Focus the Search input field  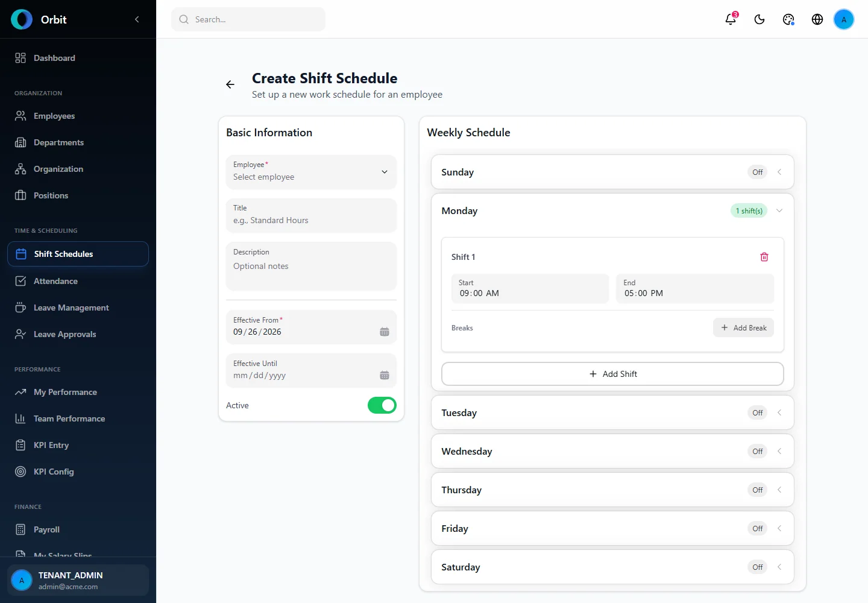pyautogui.click(x=248, y=19)
